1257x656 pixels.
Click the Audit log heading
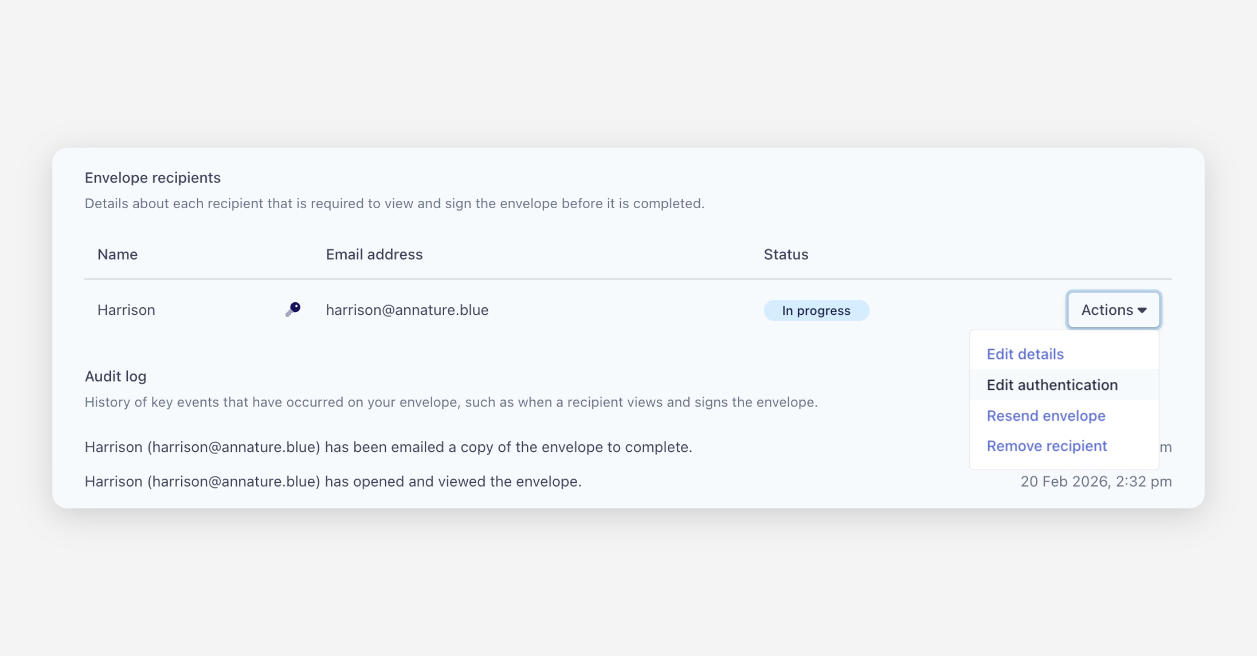click(x=115, y=377)
